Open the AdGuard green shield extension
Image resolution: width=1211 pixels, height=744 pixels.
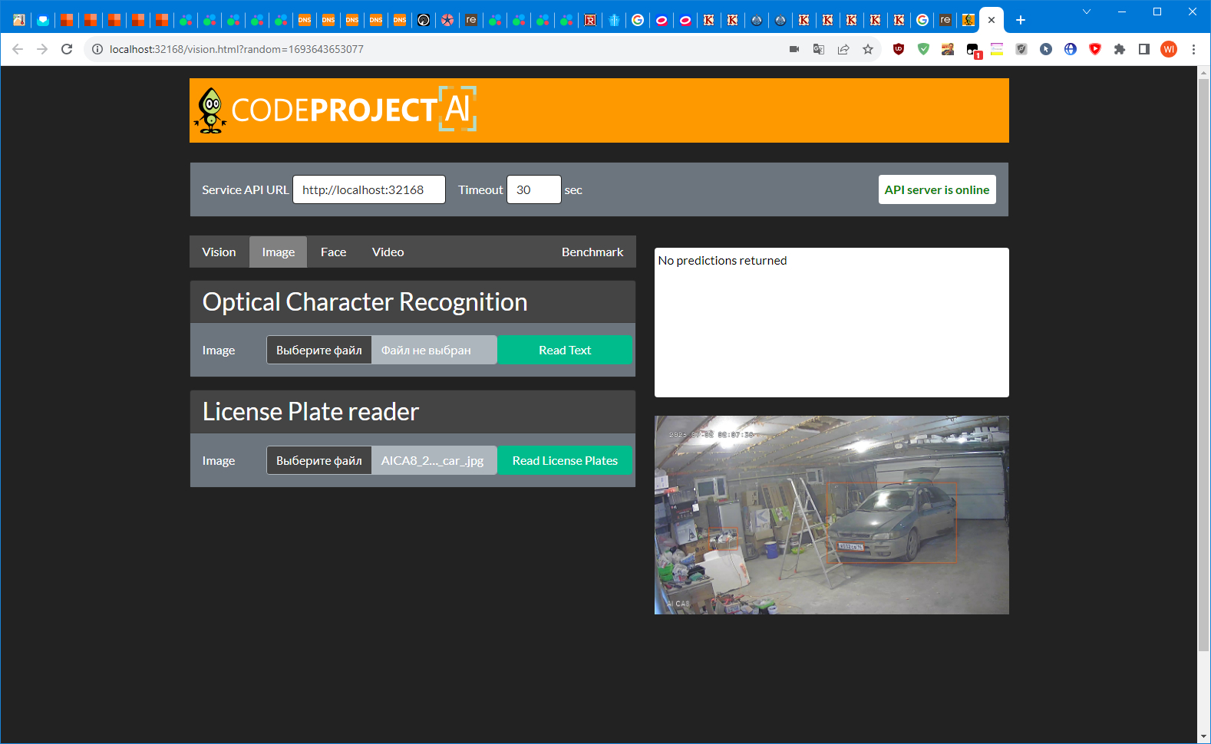[x=923, y=49]
